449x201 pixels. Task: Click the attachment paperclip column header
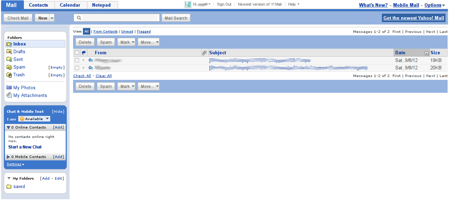pyautogui.click(x=204, y=53)
